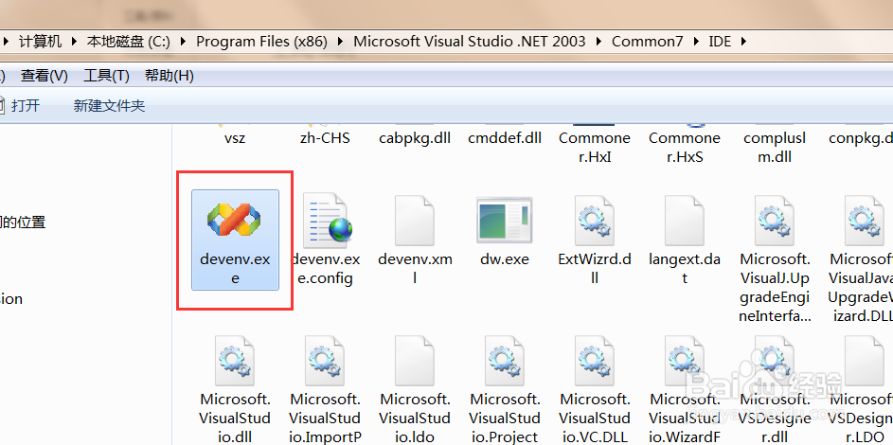
Task: Select the ExtWizrd.dll file icon
Action: click(594, 221)
